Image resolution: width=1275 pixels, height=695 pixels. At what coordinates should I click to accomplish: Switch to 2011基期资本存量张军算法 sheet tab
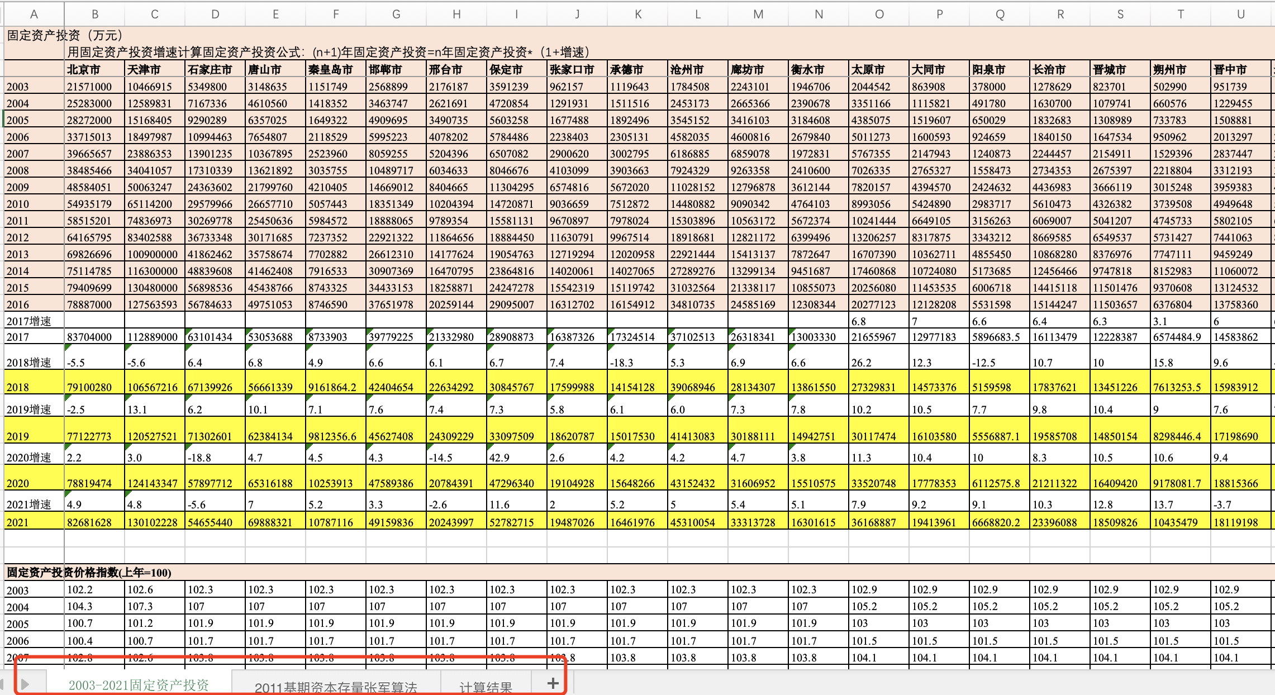click(x=336, y=687)
